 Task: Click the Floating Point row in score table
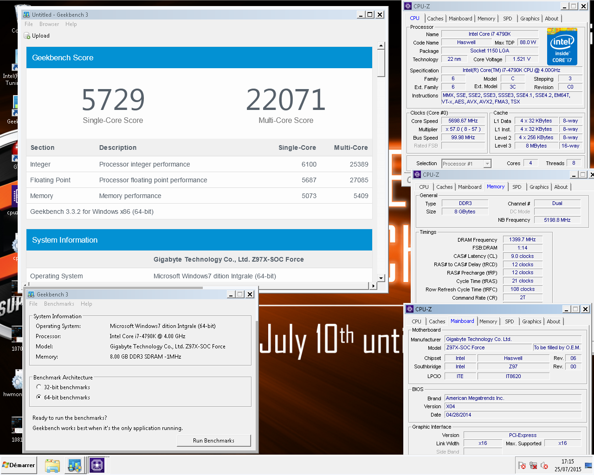pos(199,180)
